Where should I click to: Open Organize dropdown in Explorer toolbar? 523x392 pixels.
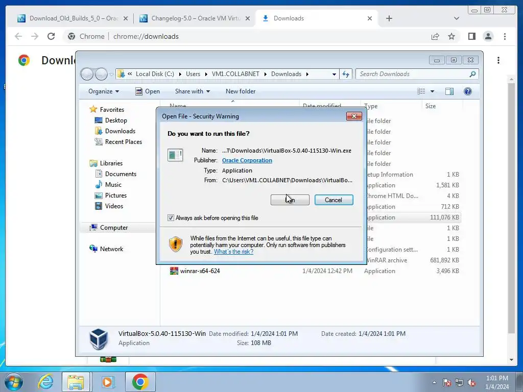pos(103,91)
